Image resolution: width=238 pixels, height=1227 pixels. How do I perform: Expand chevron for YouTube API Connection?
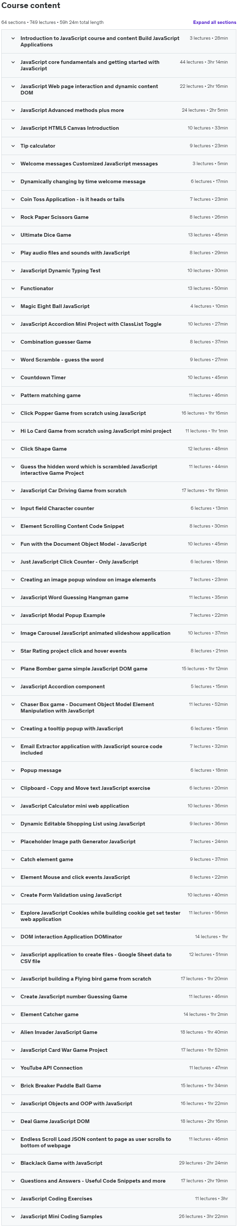[x=13, y=1067]
